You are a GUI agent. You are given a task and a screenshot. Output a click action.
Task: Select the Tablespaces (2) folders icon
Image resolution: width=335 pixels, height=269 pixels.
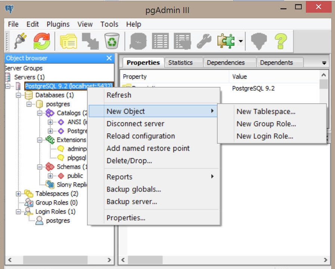[29, 194]
